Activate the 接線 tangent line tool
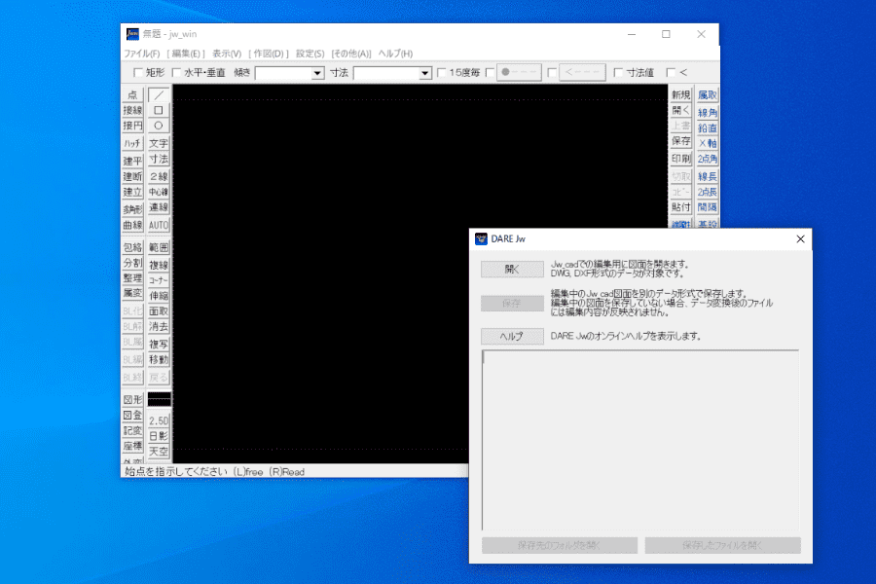Viewport: 876px width, 584px height. [132, 110]
